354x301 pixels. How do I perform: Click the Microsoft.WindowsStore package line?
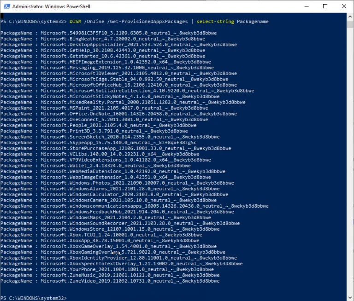click(x=110, y=229)
